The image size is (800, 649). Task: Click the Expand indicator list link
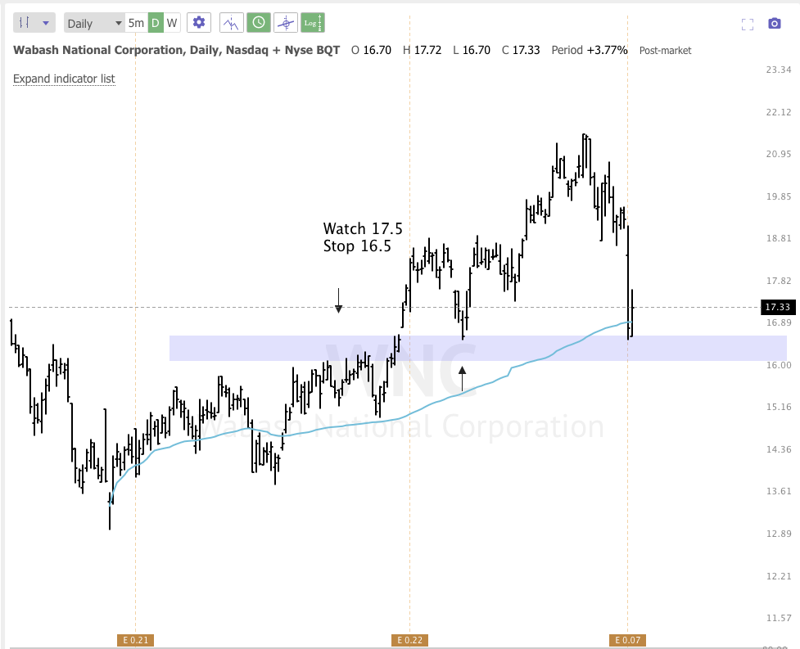[x=64, y=79]
